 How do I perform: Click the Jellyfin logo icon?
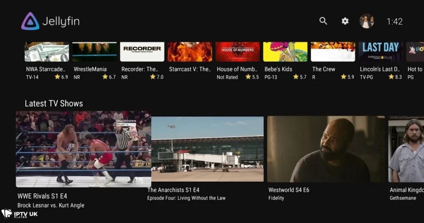click(x=30, y=21)
